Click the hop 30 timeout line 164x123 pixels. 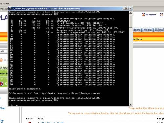point(63,85)
